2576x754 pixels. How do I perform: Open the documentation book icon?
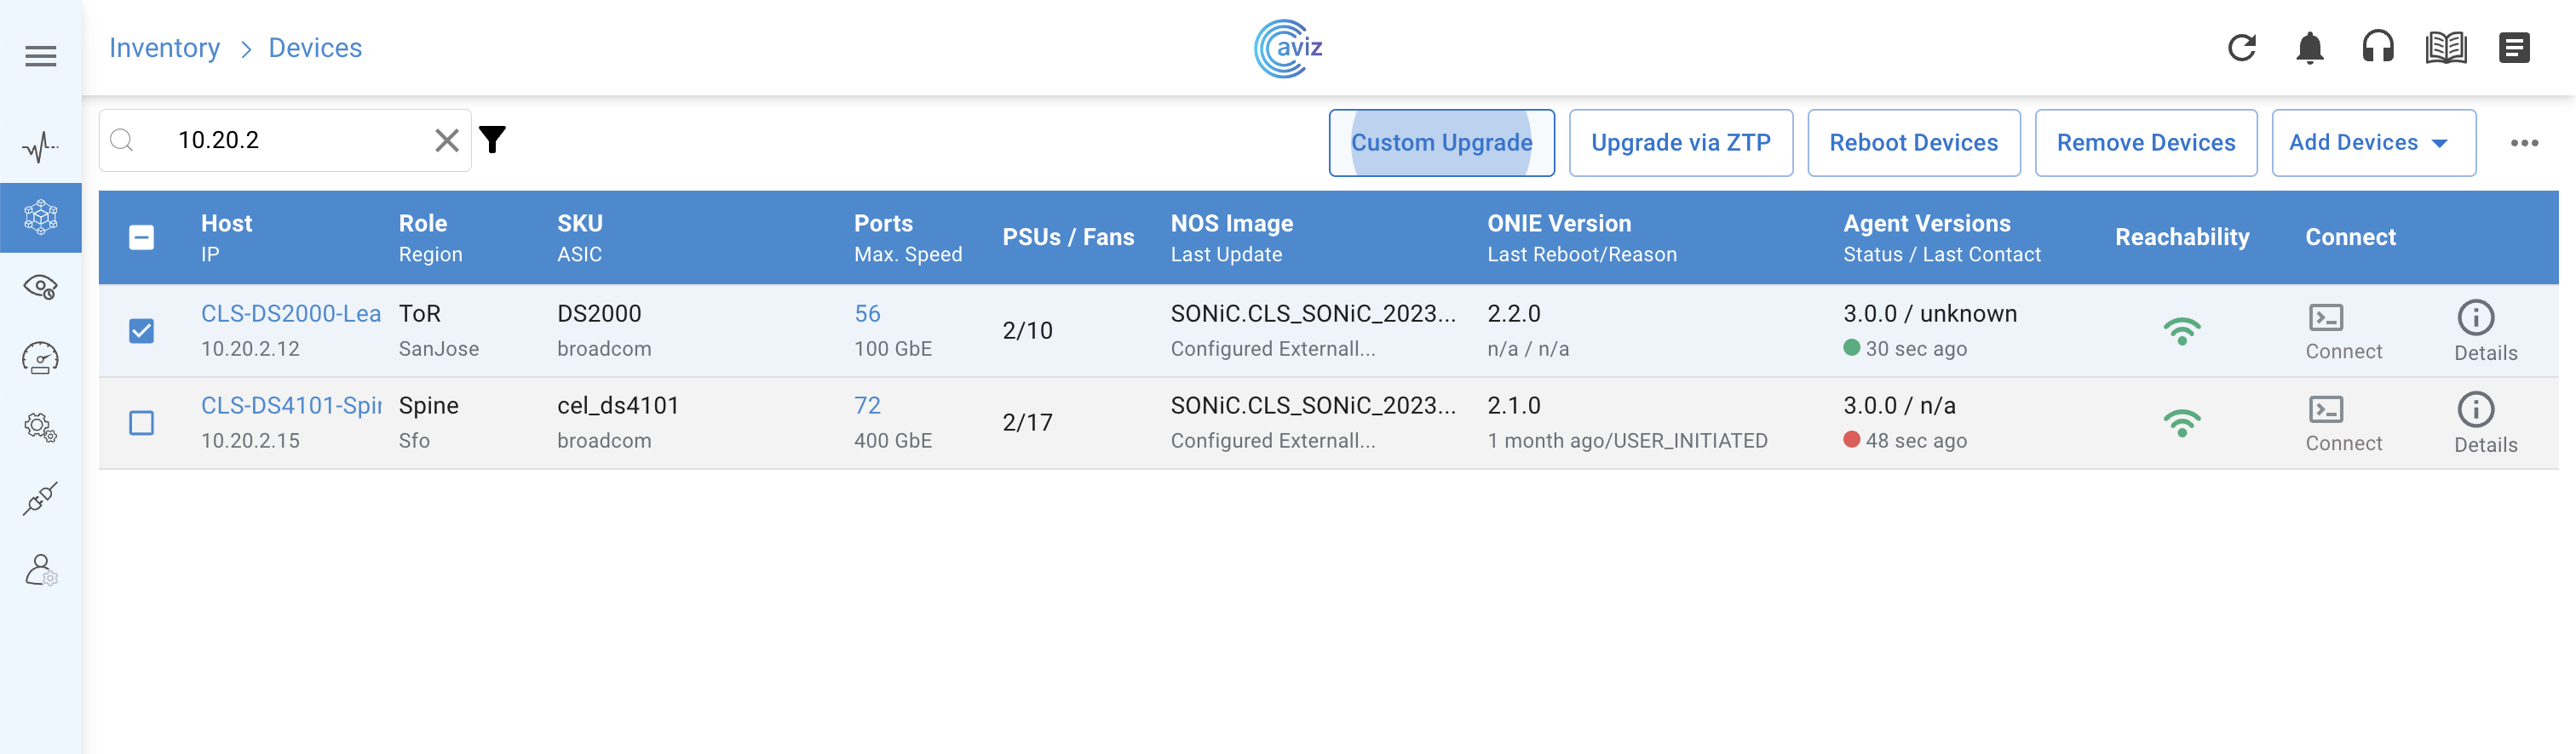pos(2445,48)
